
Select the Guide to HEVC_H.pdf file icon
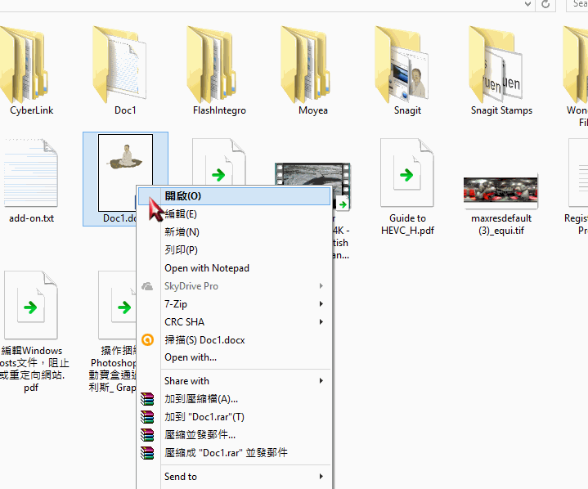[x=407, y=173]
